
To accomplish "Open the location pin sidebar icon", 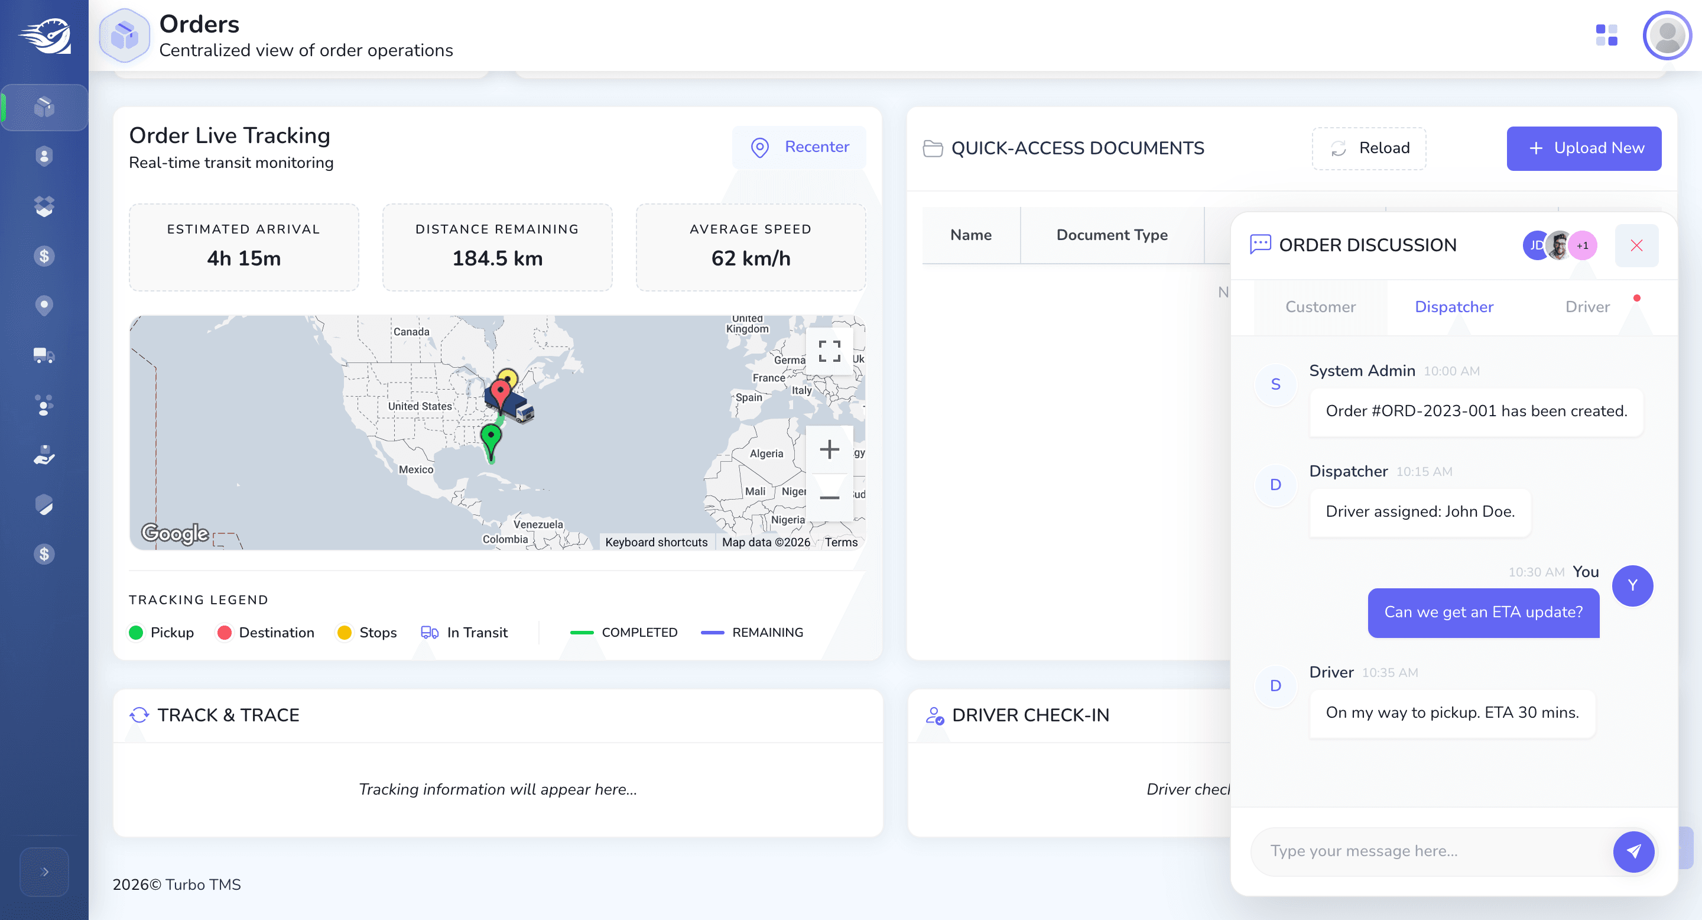I will (x=44, y=305).
